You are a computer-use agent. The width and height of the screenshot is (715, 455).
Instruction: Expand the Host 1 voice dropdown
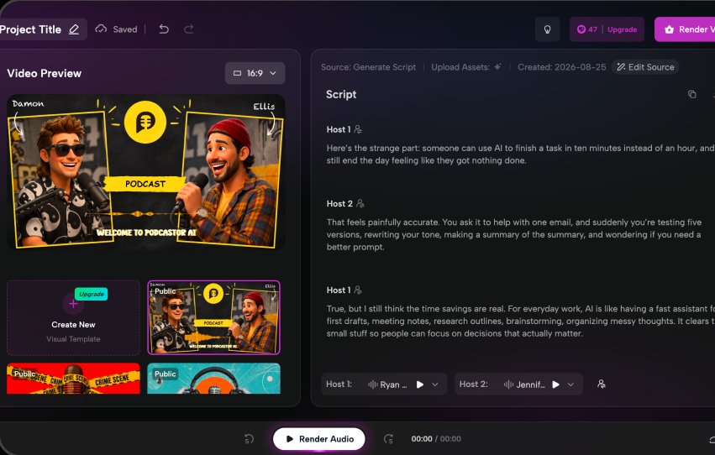tap(435, 384)
